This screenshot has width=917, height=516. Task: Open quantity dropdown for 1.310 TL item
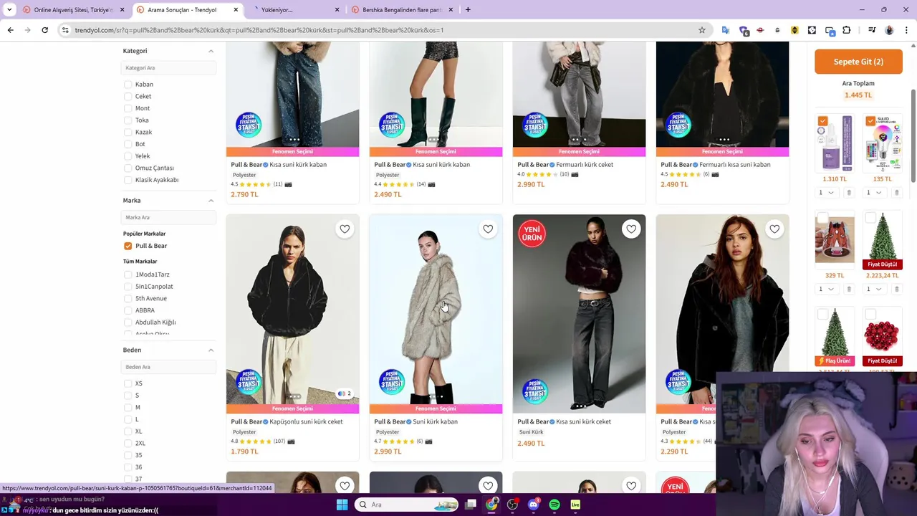[x=826, y=193]
